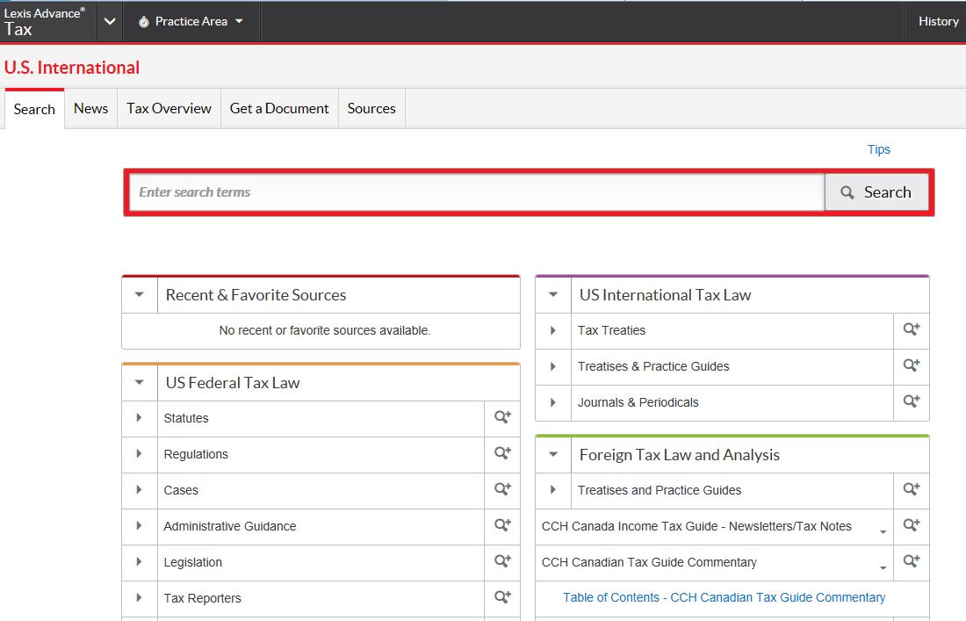Viewport: 966px width, 621px height.
Task: Select the Statutes source
Action: click(186, 418)
